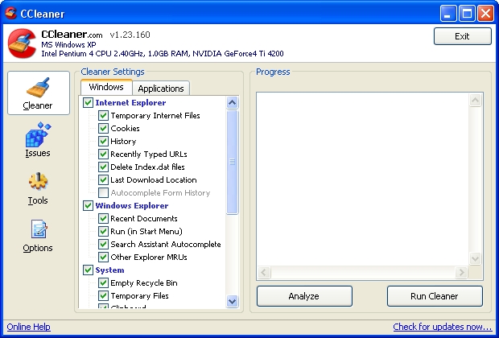Open the Options section checklist icon

38,229
